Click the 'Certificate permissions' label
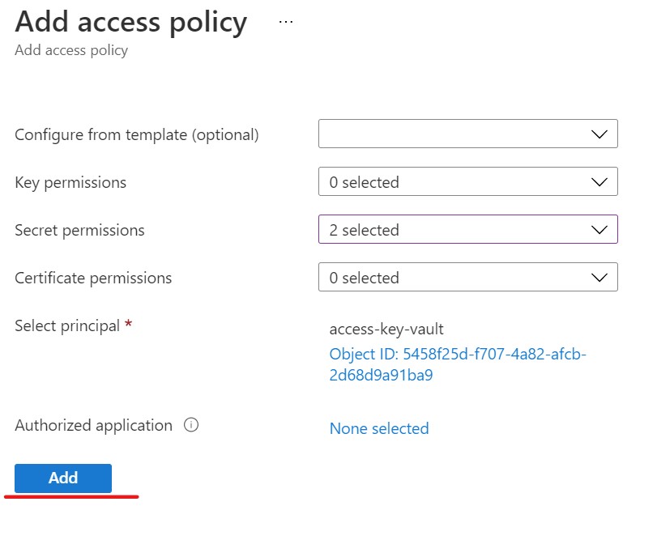The image size is (657, 540). [x=93, y=278]
